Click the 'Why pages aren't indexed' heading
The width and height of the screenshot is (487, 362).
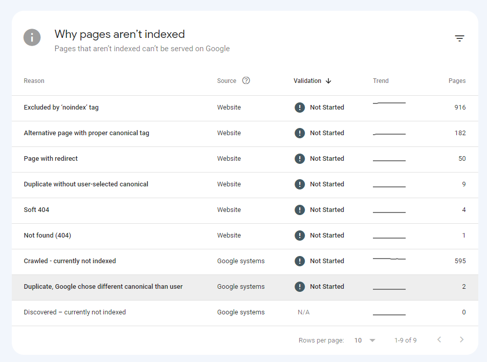click(120, 34)
